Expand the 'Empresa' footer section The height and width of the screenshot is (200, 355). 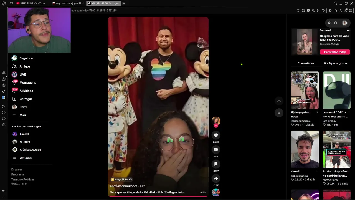click(x=17, y=169)
